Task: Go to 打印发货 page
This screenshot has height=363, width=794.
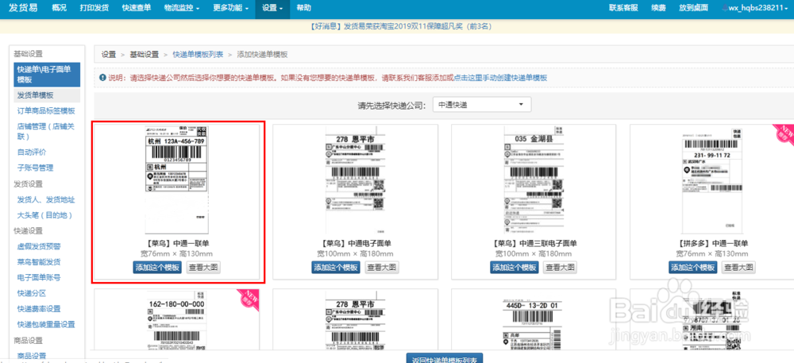Action: pos(94,8)
